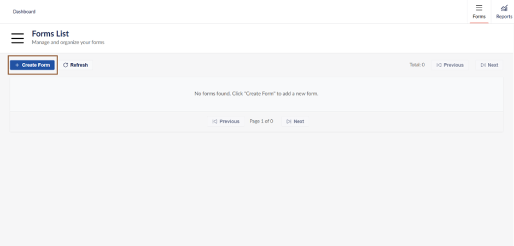Viewport: 514px width, 246px height.
Task: Go to the Dashboard link
Action: [x=24, y=11]
